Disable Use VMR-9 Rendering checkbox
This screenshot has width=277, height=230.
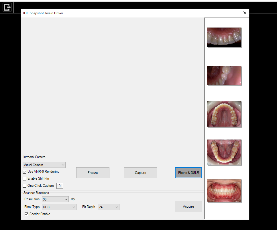25,172
